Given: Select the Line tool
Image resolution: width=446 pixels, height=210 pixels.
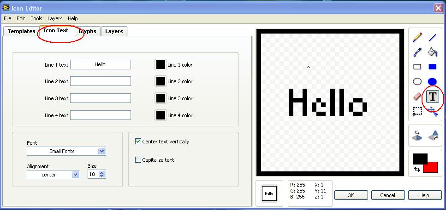Looking at the screenshot, I should tap(432, 37).
